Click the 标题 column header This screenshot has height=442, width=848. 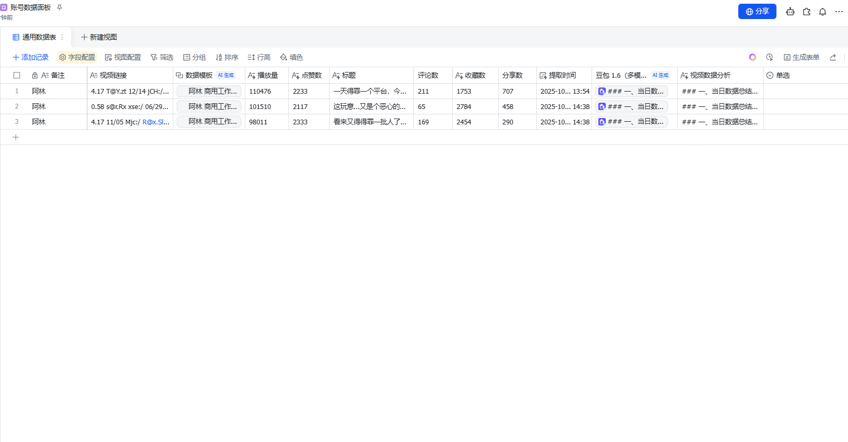(x=372, y=75)
